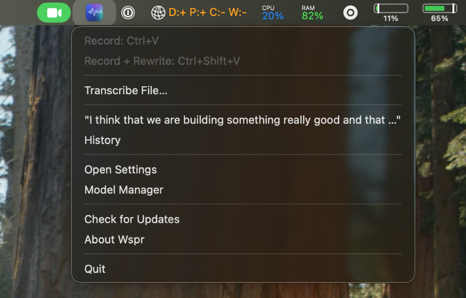Click the white circle record menu bar icon
466x298 pixels.
tap(350, 13)
